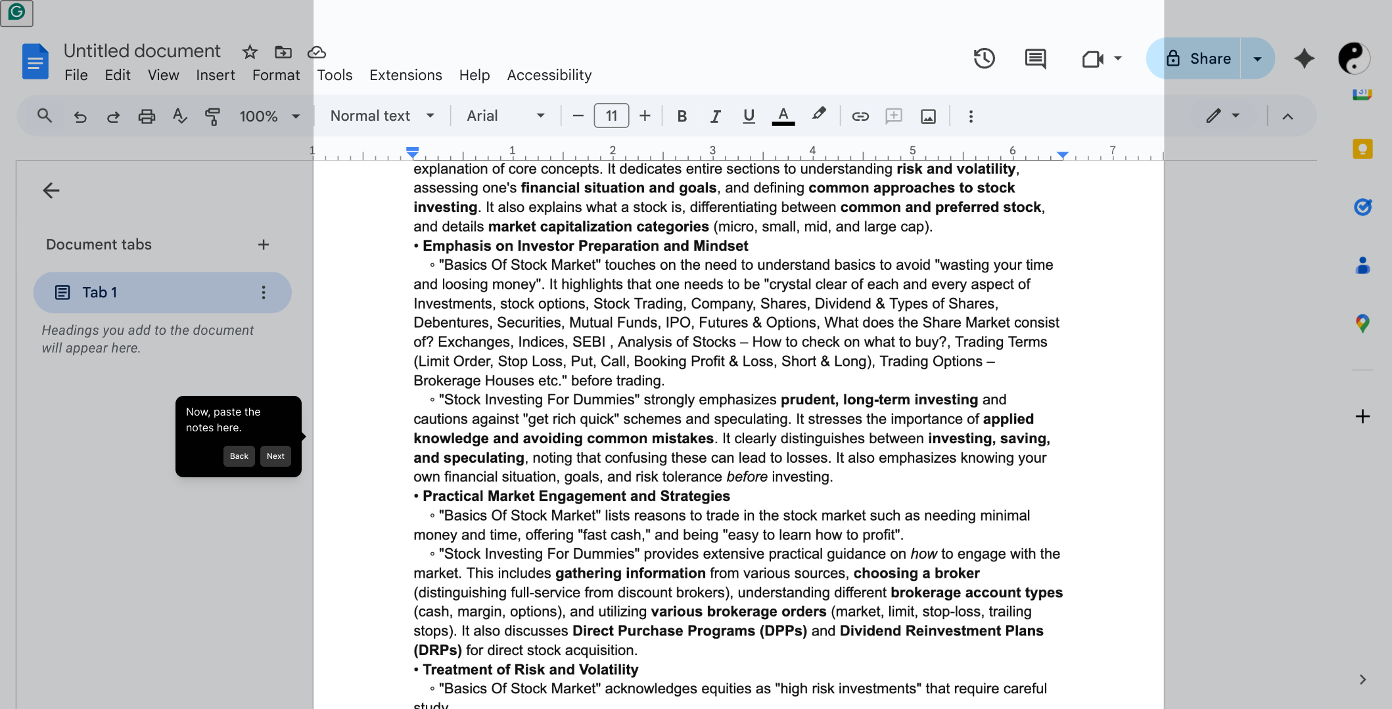This screenshot has width=1392, height=709.
Task: Open more toolbar options
Action: click(x=971, y=116)
